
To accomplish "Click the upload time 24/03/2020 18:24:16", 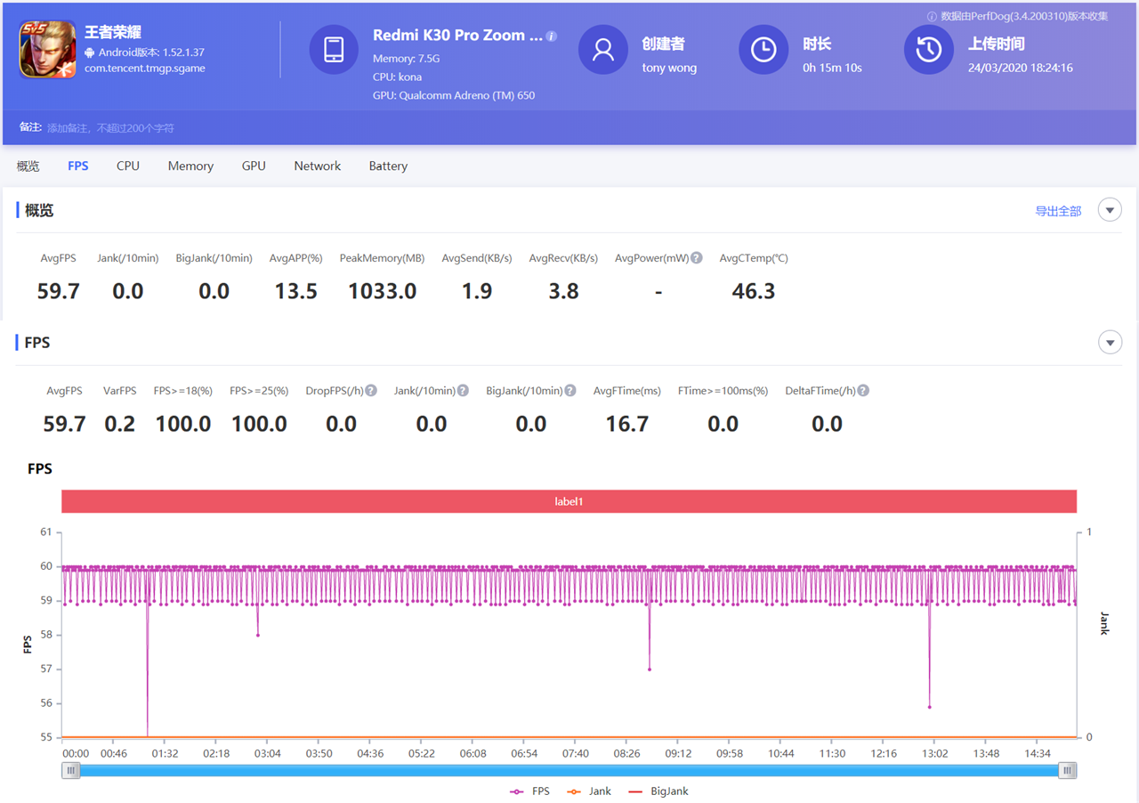I will tap(1021, 68).
